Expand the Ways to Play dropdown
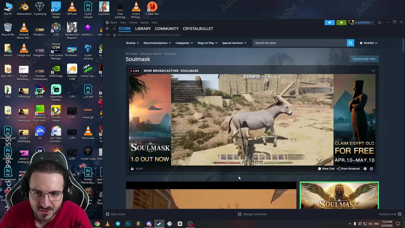This screenshot has width=405, height=228. tap(207, 43)
